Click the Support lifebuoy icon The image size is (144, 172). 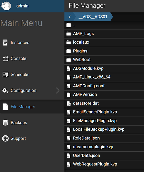tap(5, 138)
